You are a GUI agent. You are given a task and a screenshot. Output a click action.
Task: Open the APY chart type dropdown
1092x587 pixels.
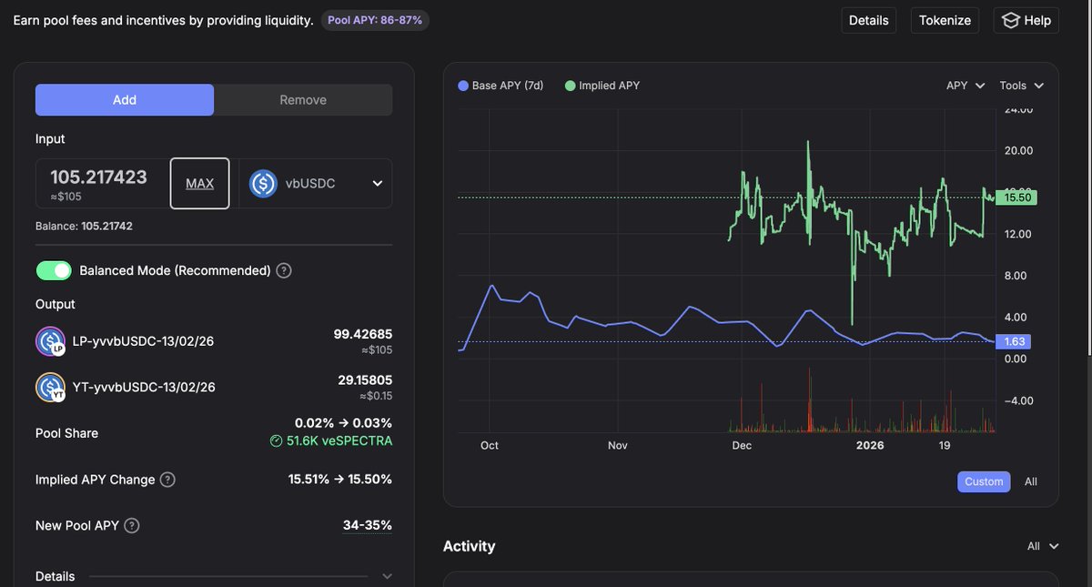pyautogui.click(x=966, y=86)
